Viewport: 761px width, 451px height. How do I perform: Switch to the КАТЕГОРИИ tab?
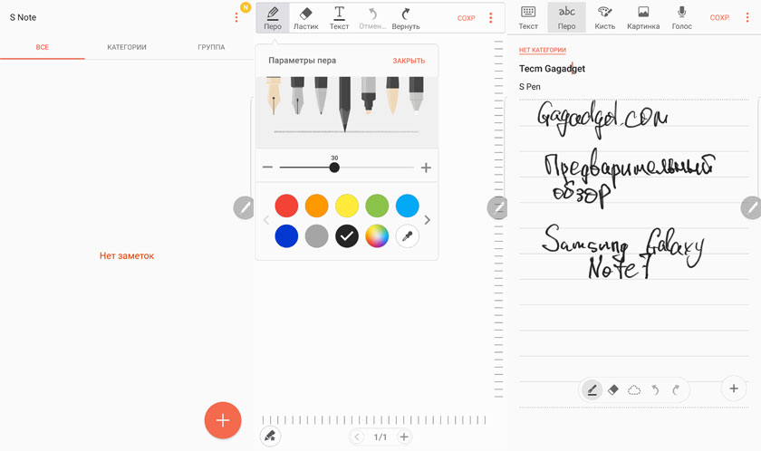pyautogui.click(x=127, y=47)
